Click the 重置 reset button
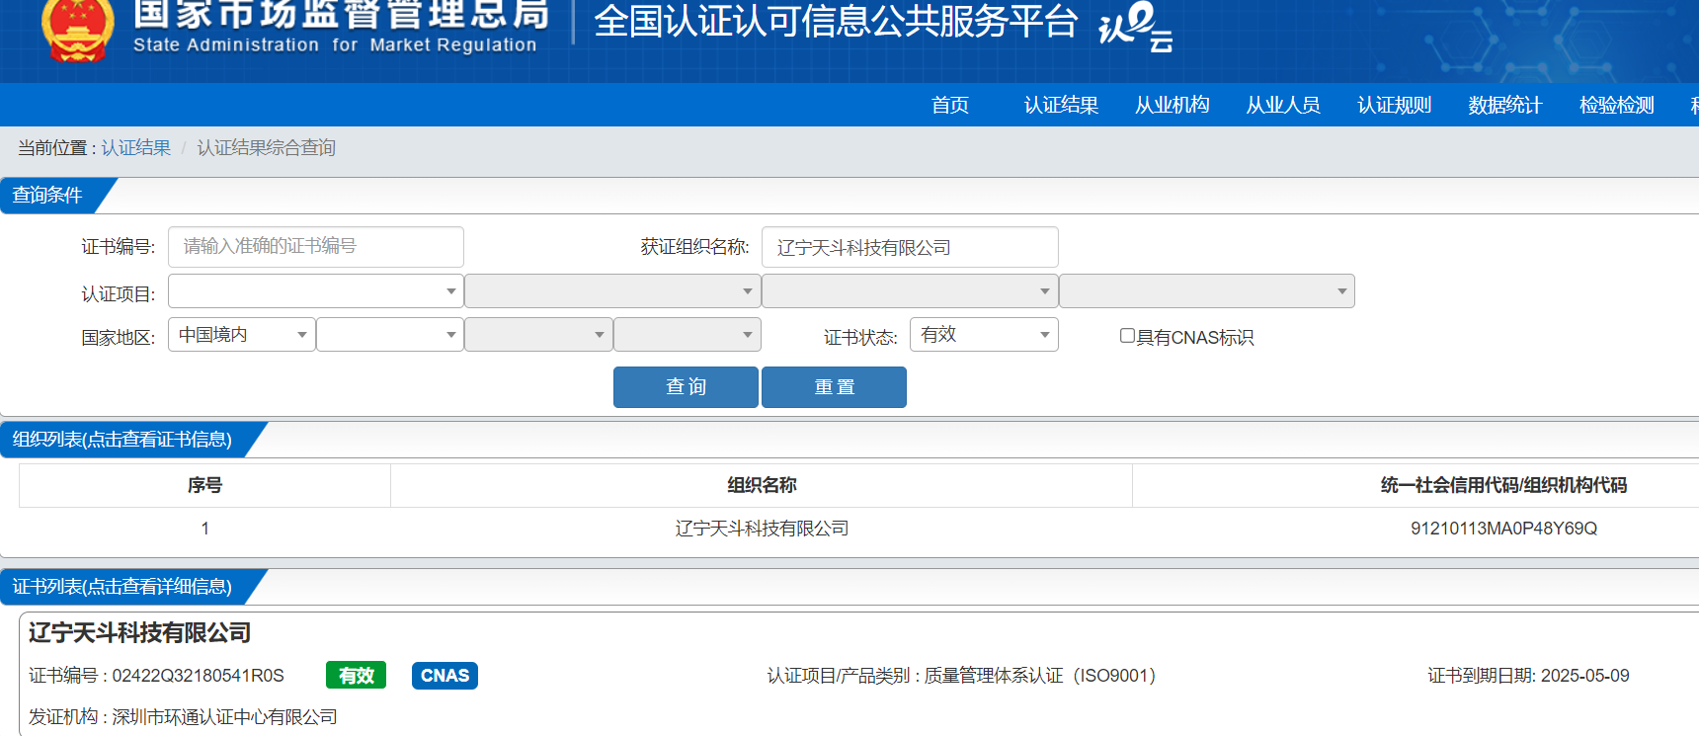1699x736 pixels. (x=834, y=387)
